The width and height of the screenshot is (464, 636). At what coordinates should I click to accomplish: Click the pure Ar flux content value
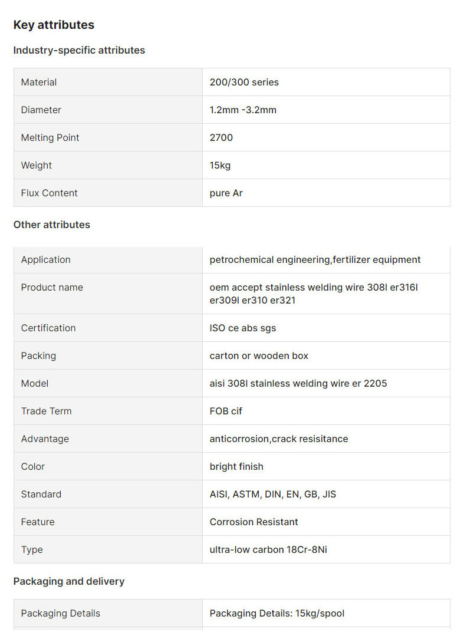[x=226, y=193]
